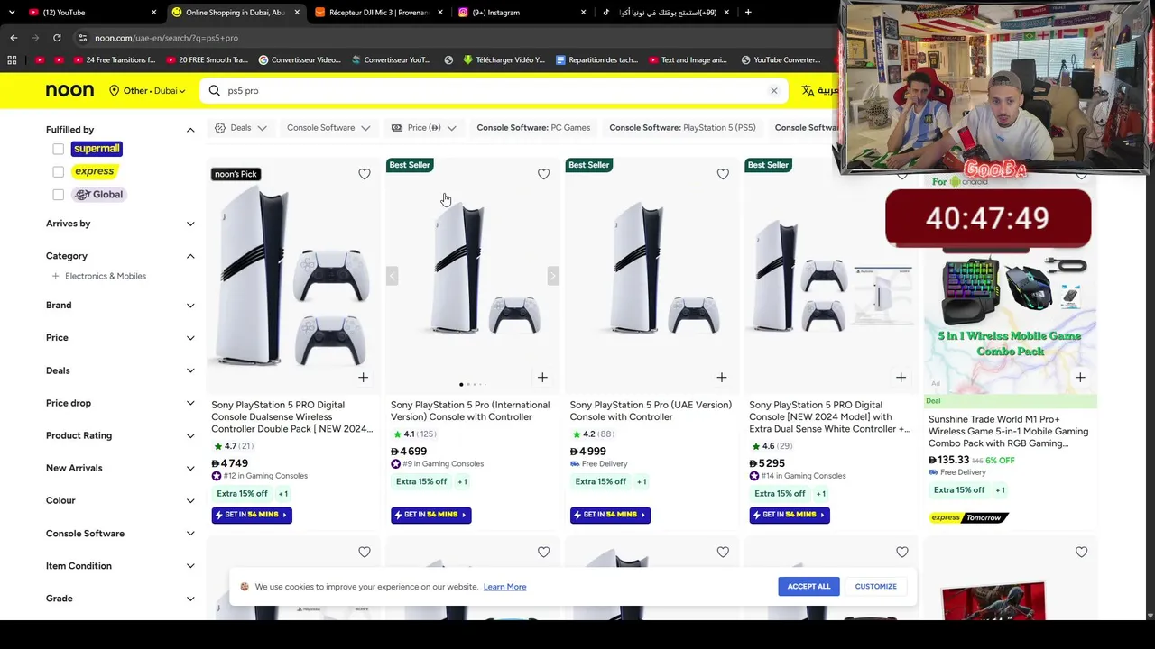Open the 'Sunshine Trade World M1 Pro+' listing title
The image size is (1155, 649).
pos(1009,431)
